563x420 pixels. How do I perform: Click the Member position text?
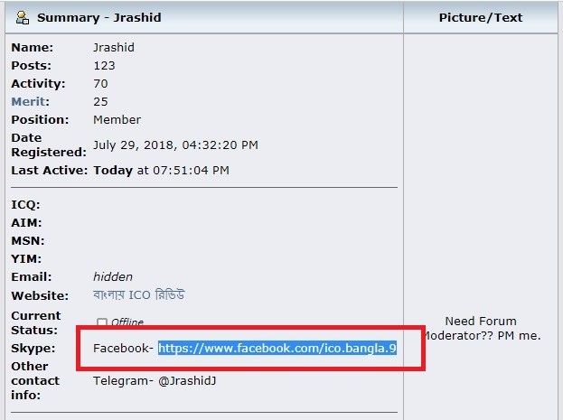click(117, 119)
